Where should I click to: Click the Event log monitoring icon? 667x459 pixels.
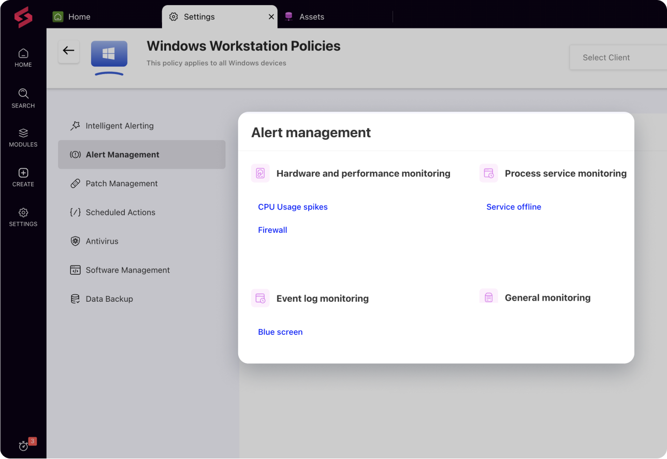point(260,298)
